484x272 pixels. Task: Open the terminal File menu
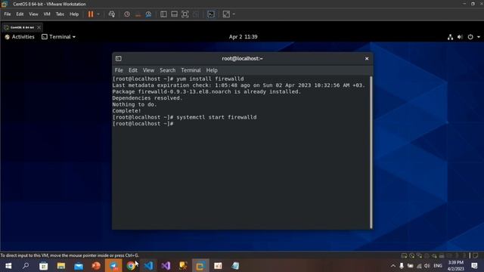[119, 70]
